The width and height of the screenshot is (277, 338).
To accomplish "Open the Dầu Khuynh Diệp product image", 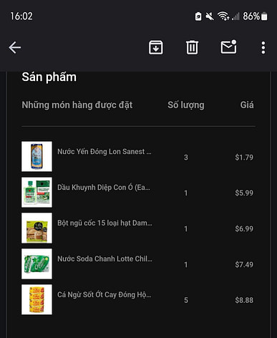I will (37, 192).
